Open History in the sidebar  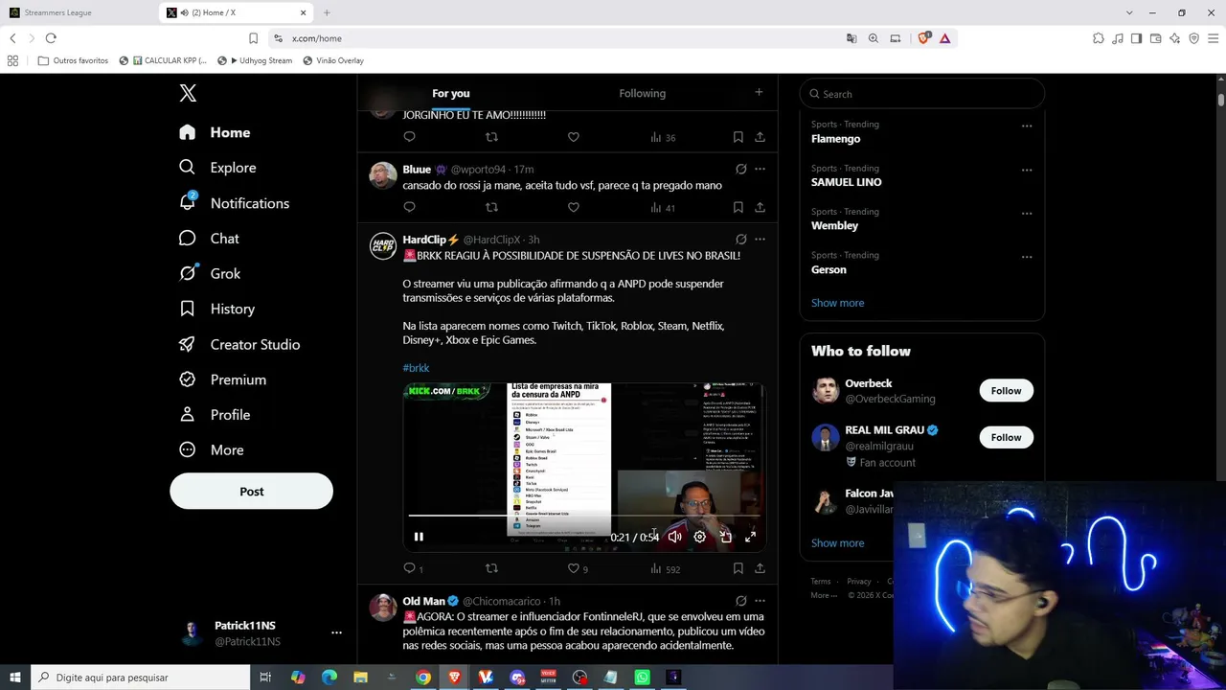[x=217, y=309]
